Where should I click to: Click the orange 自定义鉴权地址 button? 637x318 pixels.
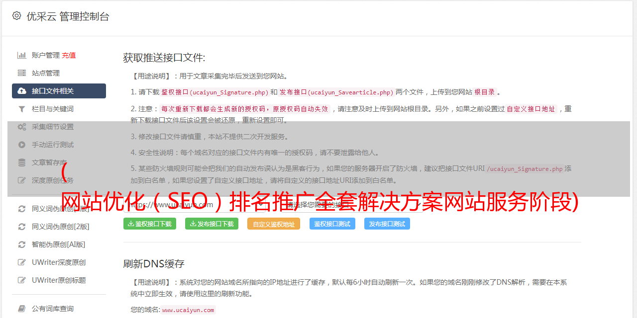274,224
